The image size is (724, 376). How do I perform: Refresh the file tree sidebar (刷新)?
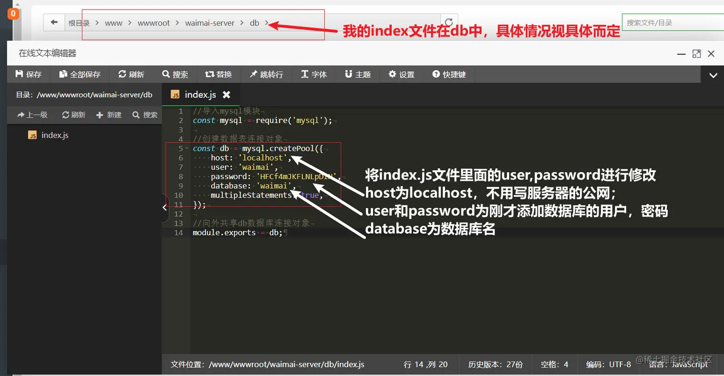coord(74,115)
